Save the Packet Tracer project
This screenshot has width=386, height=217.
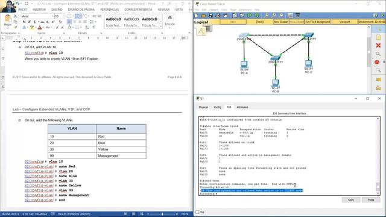pos(210,16)
